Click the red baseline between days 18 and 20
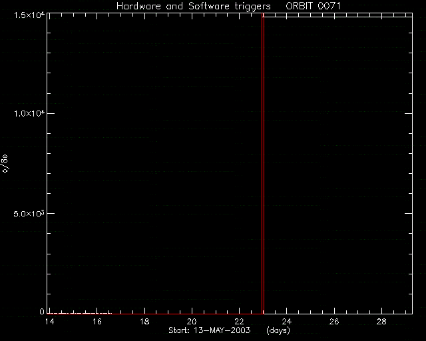This screenshot has width=426, height=341. tap(168, 314)
